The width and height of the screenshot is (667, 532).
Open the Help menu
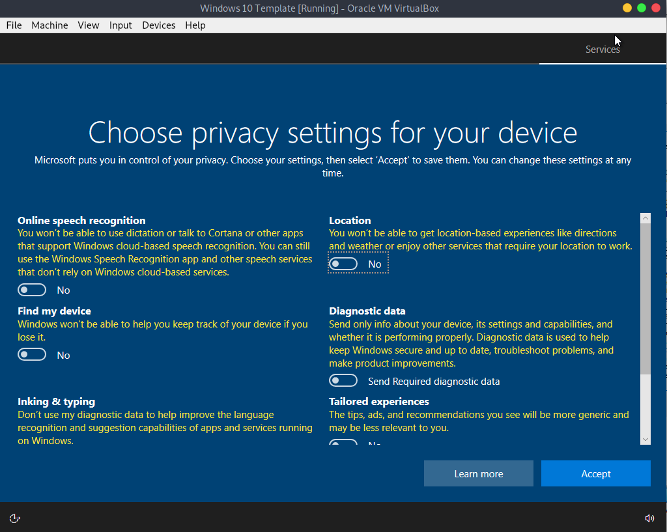[x=195, y=25]
